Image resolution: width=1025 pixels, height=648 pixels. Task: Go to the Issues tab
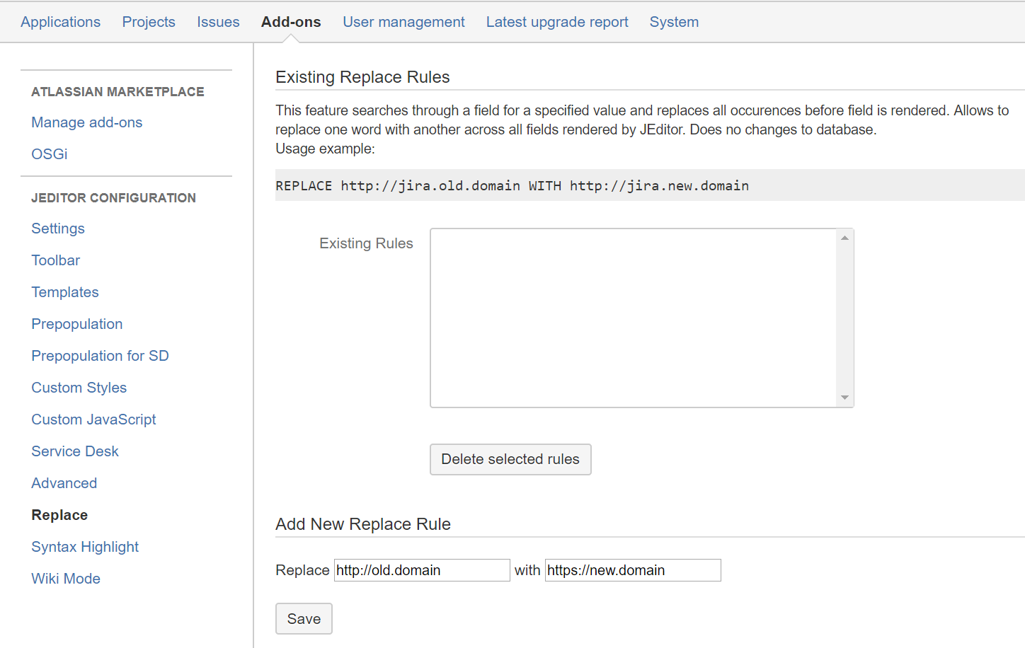coord(218,22)
